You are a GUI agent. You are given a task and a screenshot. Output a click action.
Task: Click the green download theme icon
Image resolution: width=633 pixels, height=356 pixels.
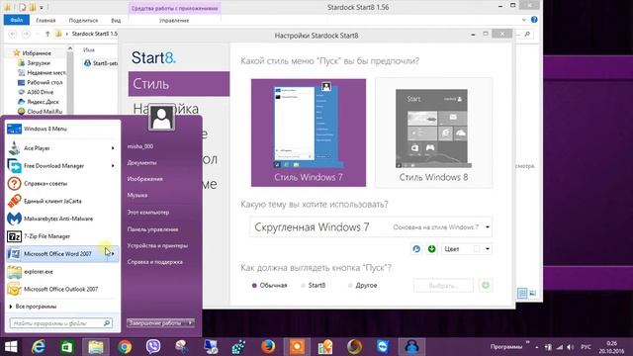click(431, 249)
